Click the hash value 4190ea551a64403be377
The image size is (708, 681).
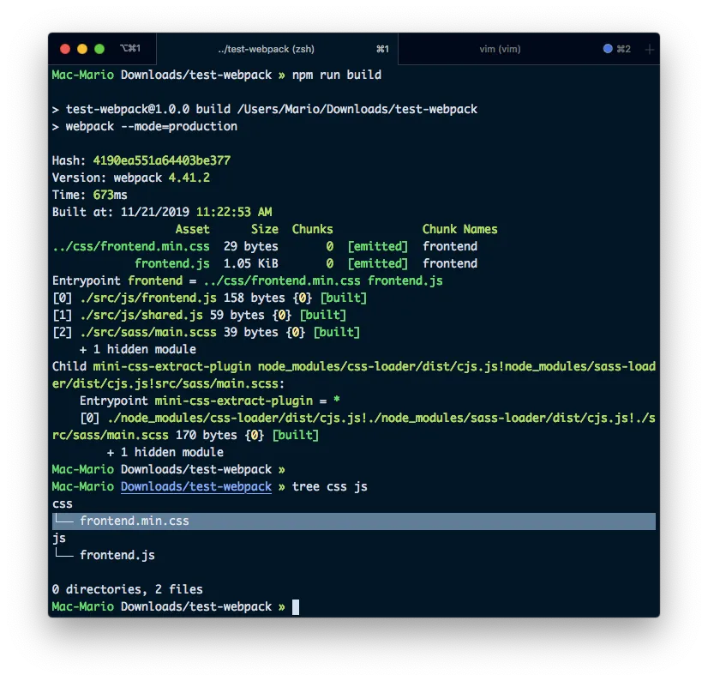(162, 161)
